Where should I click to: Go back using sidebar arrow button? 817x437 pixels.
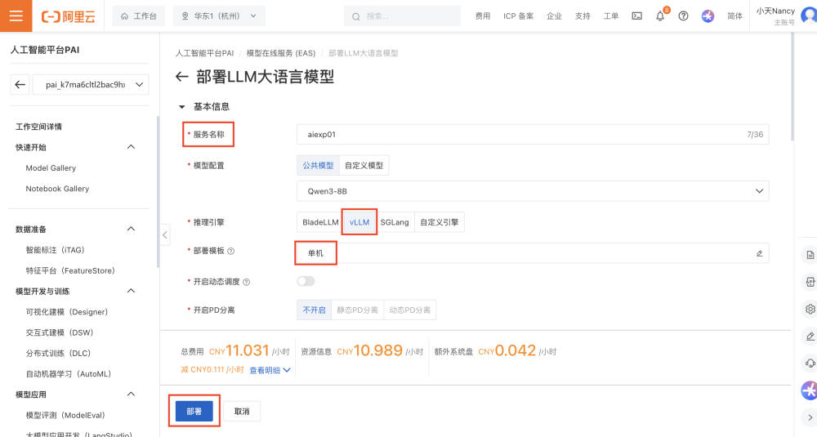tap(20, 84)
